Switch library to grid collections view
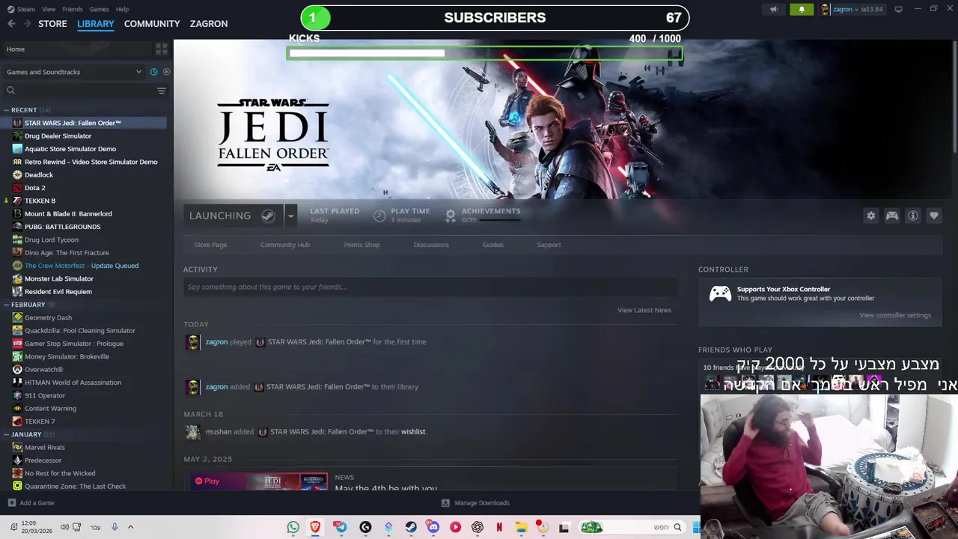The width and height of the screenshot is (958, 539). pyautogui.click(x=161, y=49)
